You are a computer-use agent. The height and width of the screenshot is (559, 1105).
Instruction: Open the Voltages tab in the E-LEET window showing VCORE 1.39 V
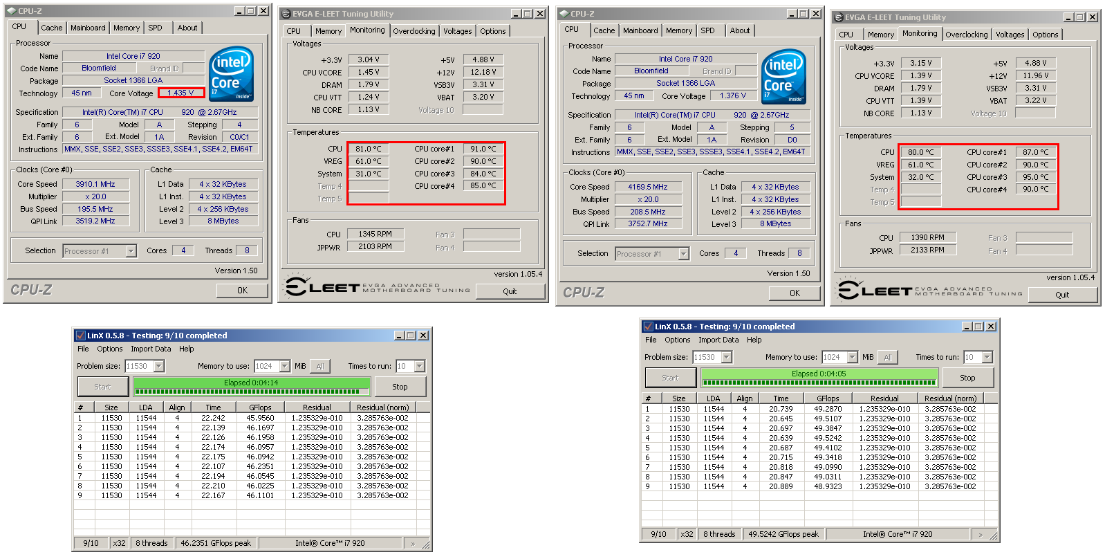pos(1010,35)
